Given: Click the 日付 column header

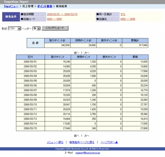Looking at the screenshot, I should pos(30,57).
